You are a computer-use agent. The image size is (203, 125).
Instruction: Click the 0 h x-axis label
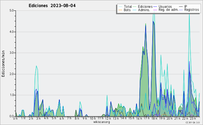point(16,119)
